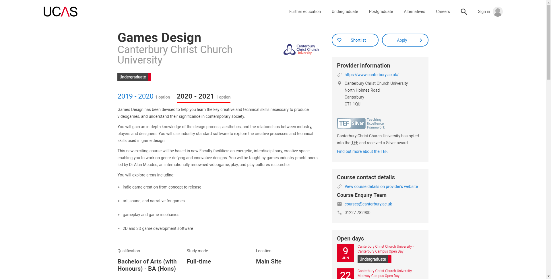The image size is (551, 279).
Task: Open View course details on provider's website
Action: (x=381, y=186)
